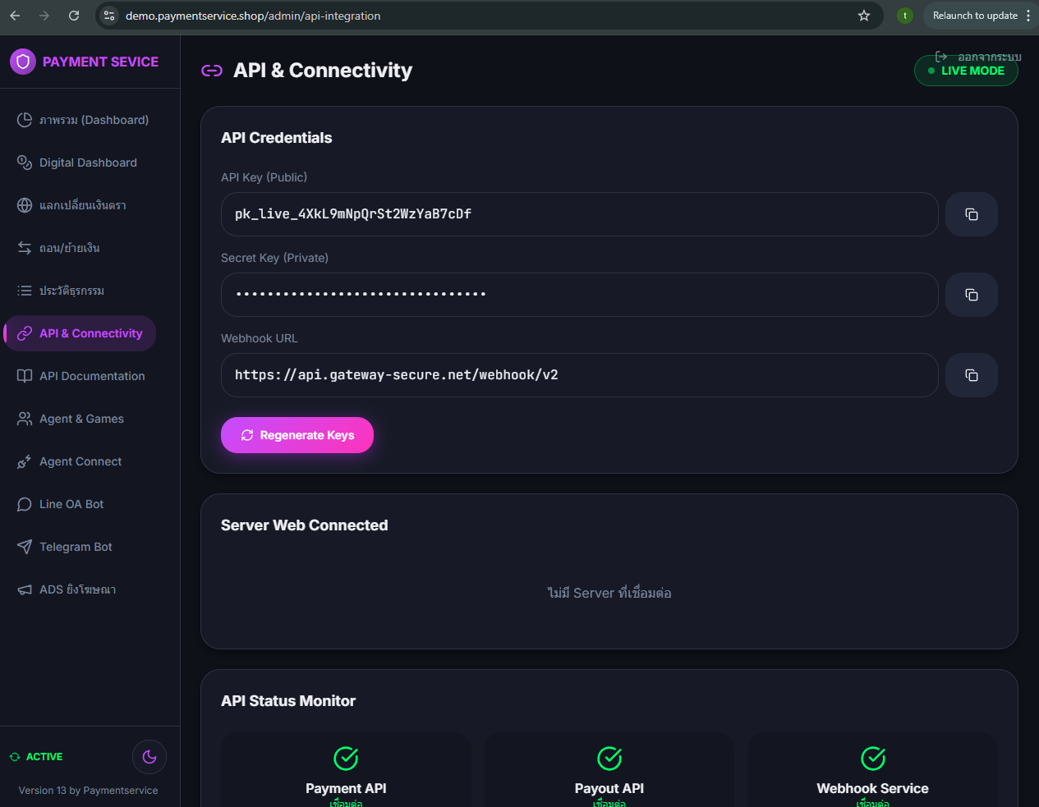1039x807 pixels.
Task: Bookmark this page with star icon
Action: pos(864,16)
